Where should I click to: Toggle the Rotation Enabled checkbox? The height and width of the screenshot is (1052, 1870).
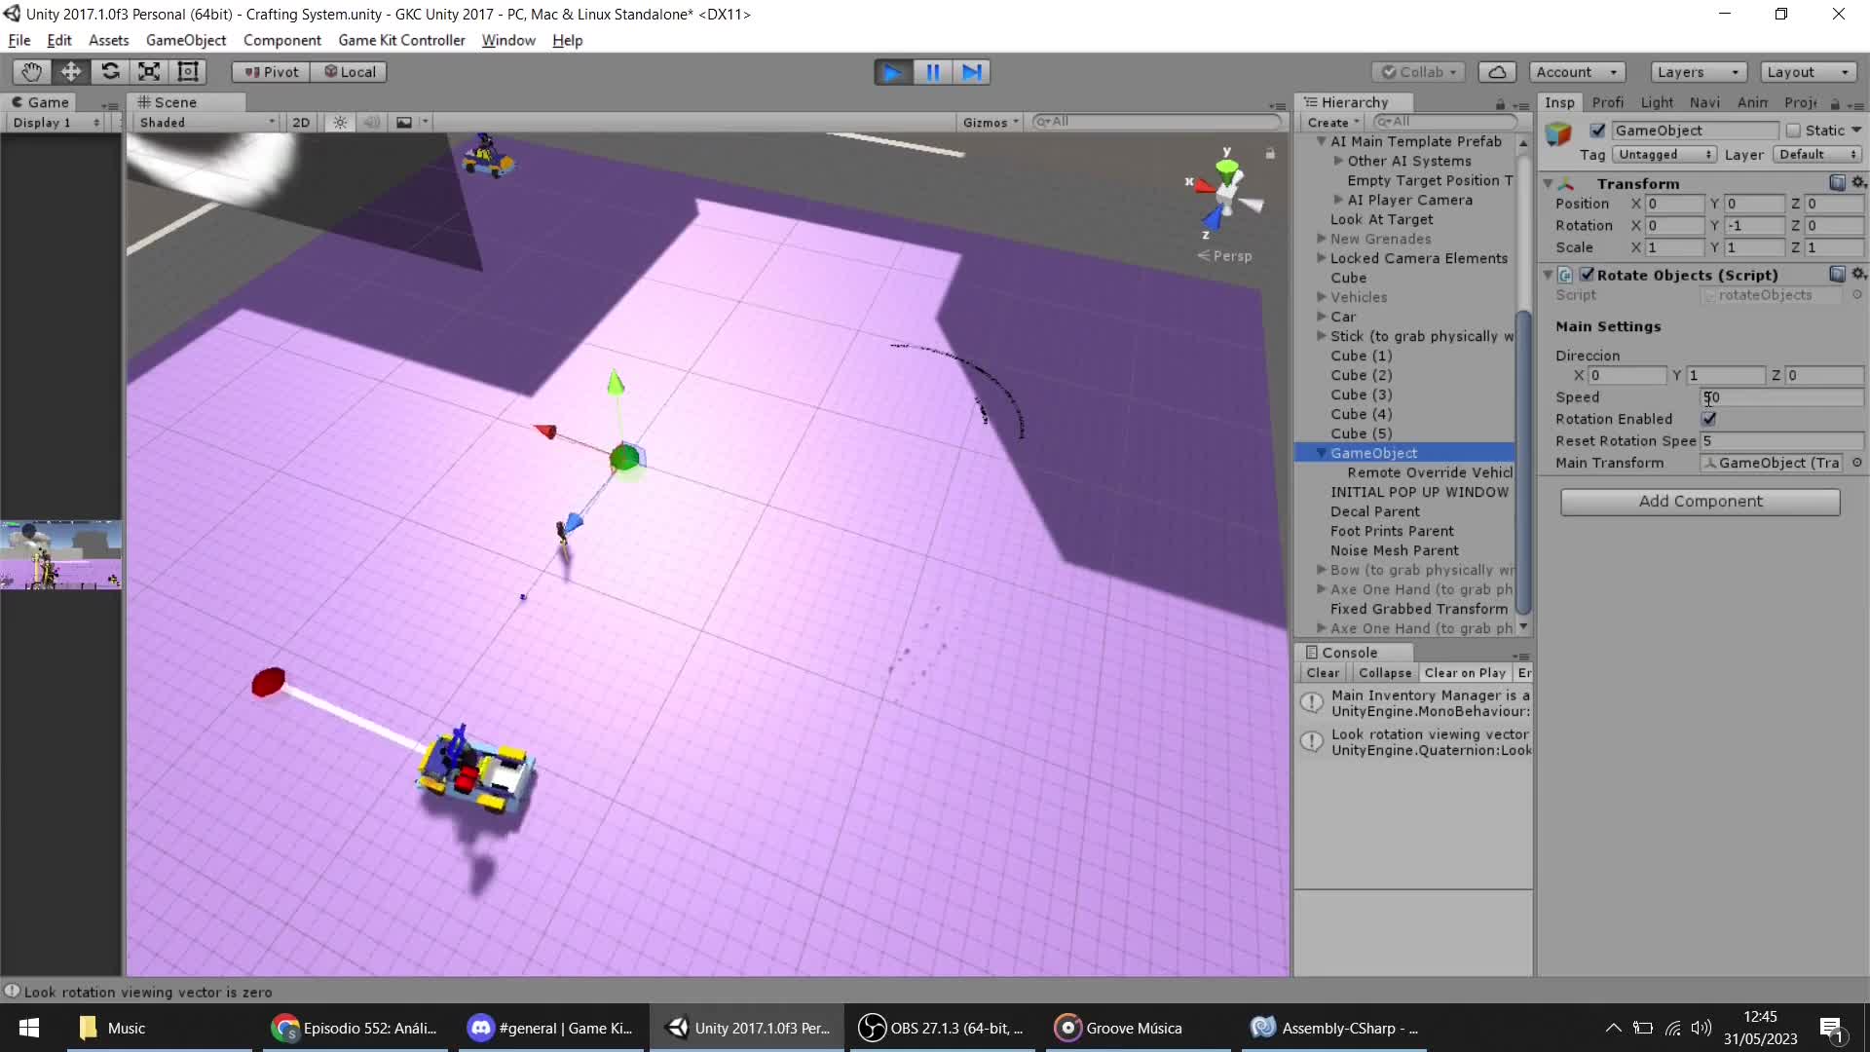coord(1708,419)
